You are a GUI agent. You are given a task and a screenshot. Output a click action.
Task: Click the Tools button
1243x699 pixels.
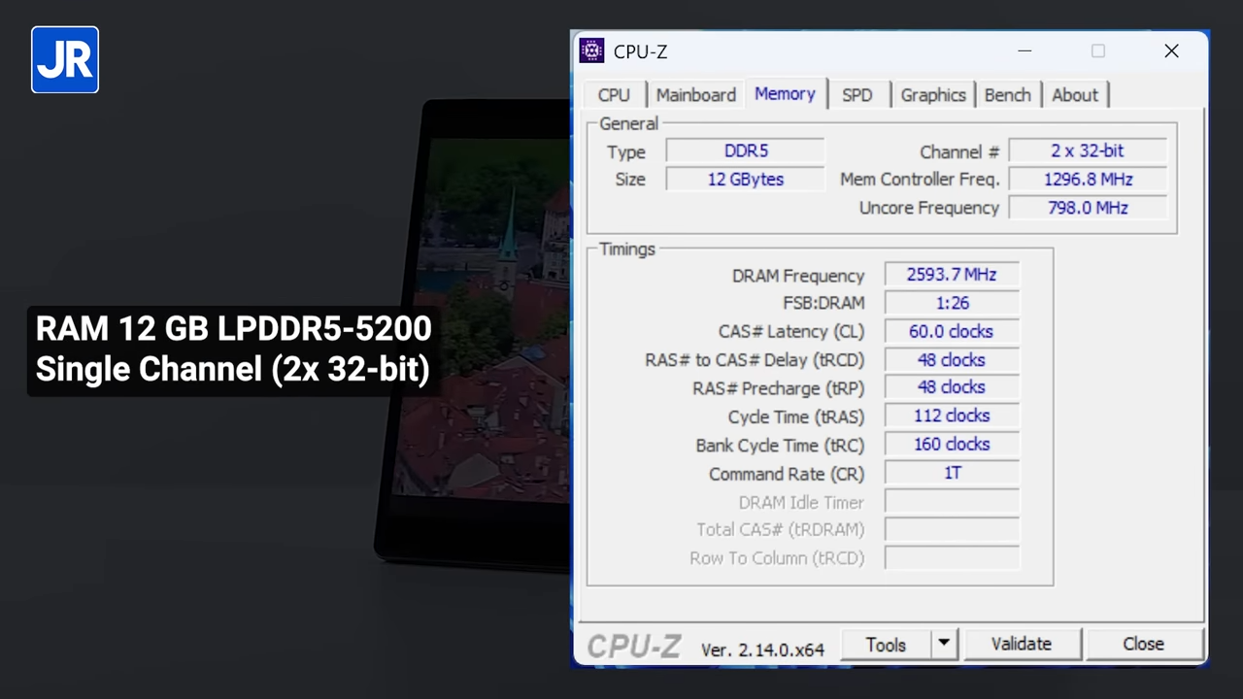(x=886, y=645)
